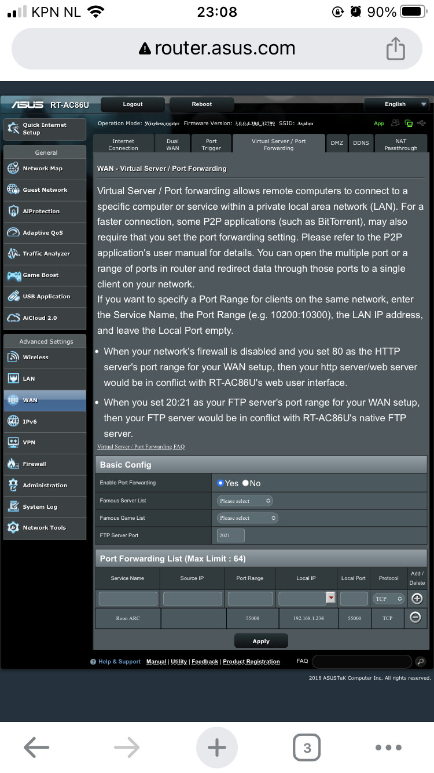Screen dimensions: 434x773
Task: Open Adaptive QoS settings
Action: tap(45, 233)
